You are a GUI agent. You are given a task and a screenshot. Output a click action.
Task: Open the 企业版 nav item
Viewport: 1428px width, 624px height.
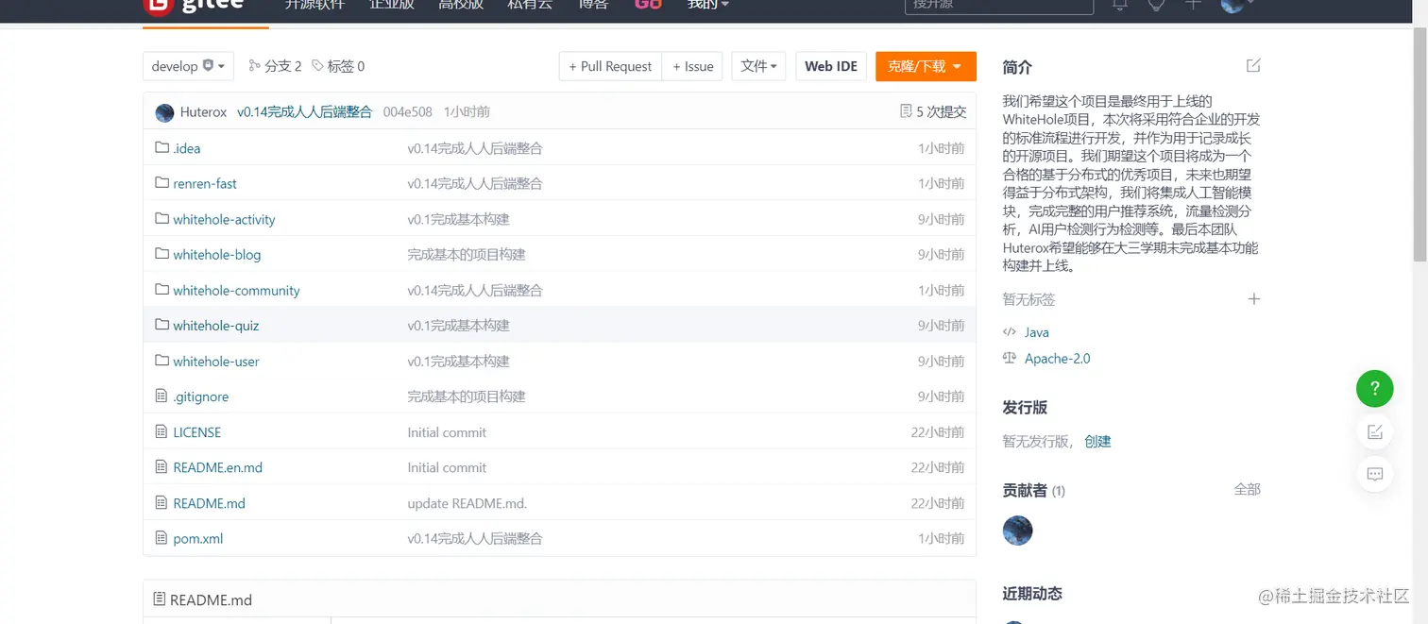click(392, 5)
